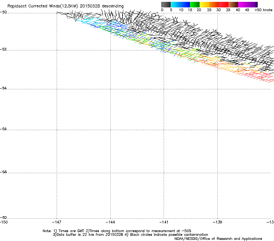This screenshot has width=274, height=241.
Task: Click the 'Rapidscat Corrected Winds(12.5KM)' title
Action: pos(43,6)
